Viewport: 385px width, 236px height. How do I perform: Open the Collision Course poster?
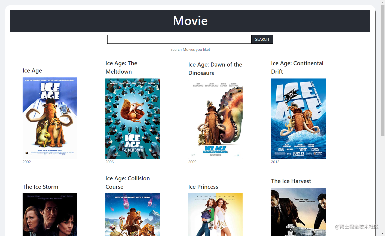(133, 215)
